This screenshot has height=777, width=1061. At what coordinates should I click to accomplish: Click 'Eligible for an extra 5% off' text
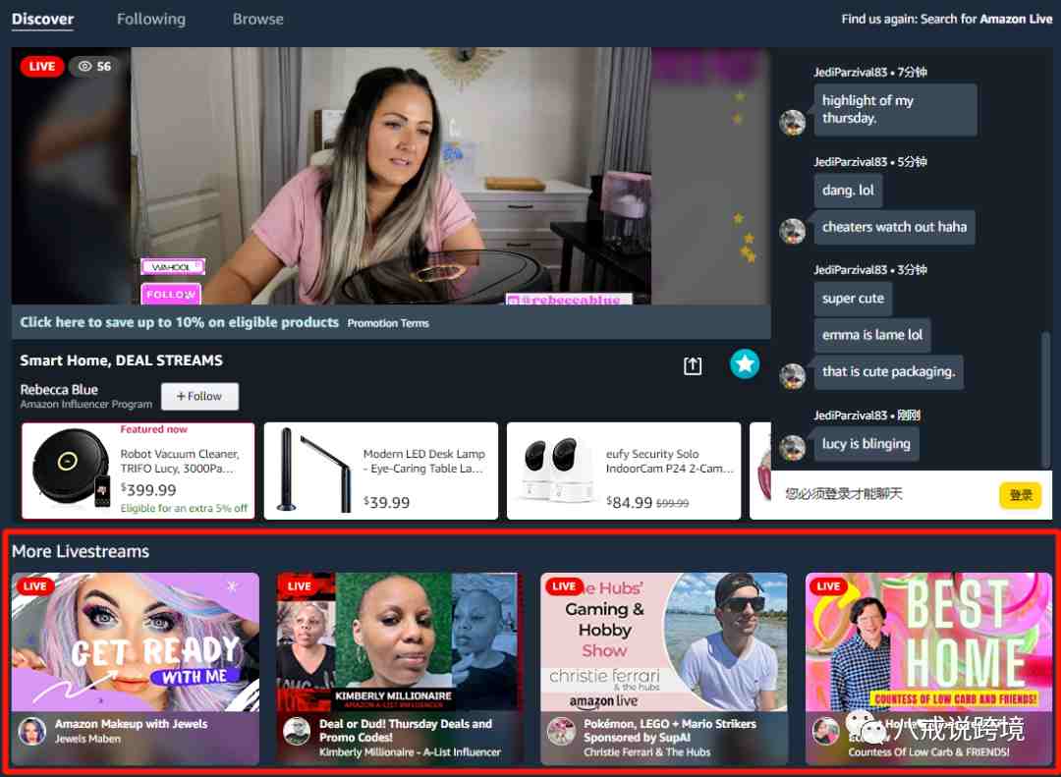coord(184,508)
